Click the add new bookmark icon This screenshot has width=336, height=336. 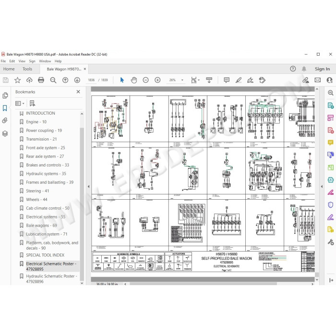pyautogui.click(x=32, y=104)
